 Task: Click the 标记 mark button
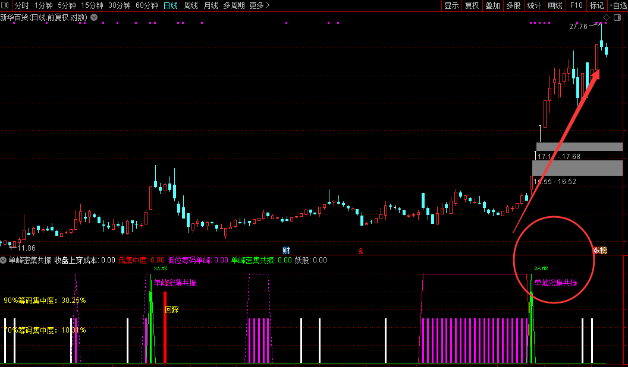click(x=596, y=5)
